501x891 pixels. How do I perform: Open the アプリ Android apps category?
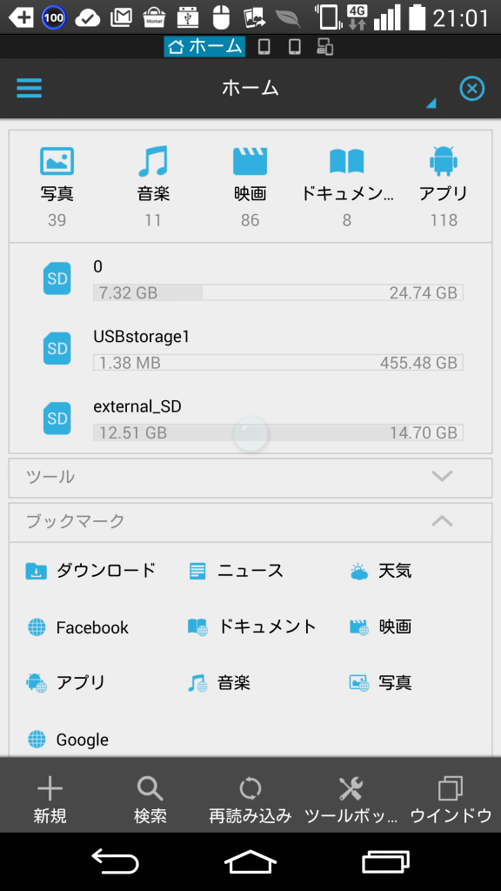point(444,161)
